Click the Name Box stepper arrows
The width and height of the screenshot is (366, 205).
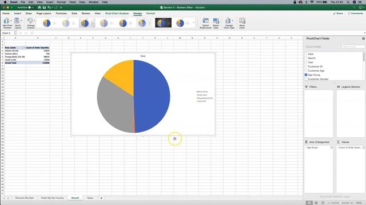point(15,33)
